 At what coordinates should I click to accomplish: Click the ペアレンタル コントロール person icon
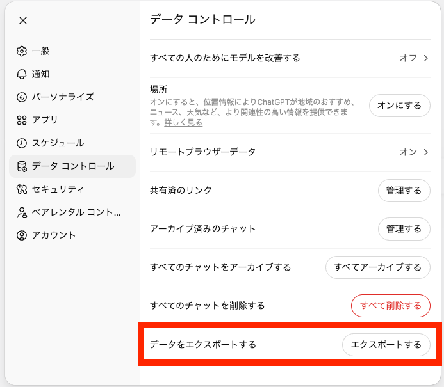22,212
